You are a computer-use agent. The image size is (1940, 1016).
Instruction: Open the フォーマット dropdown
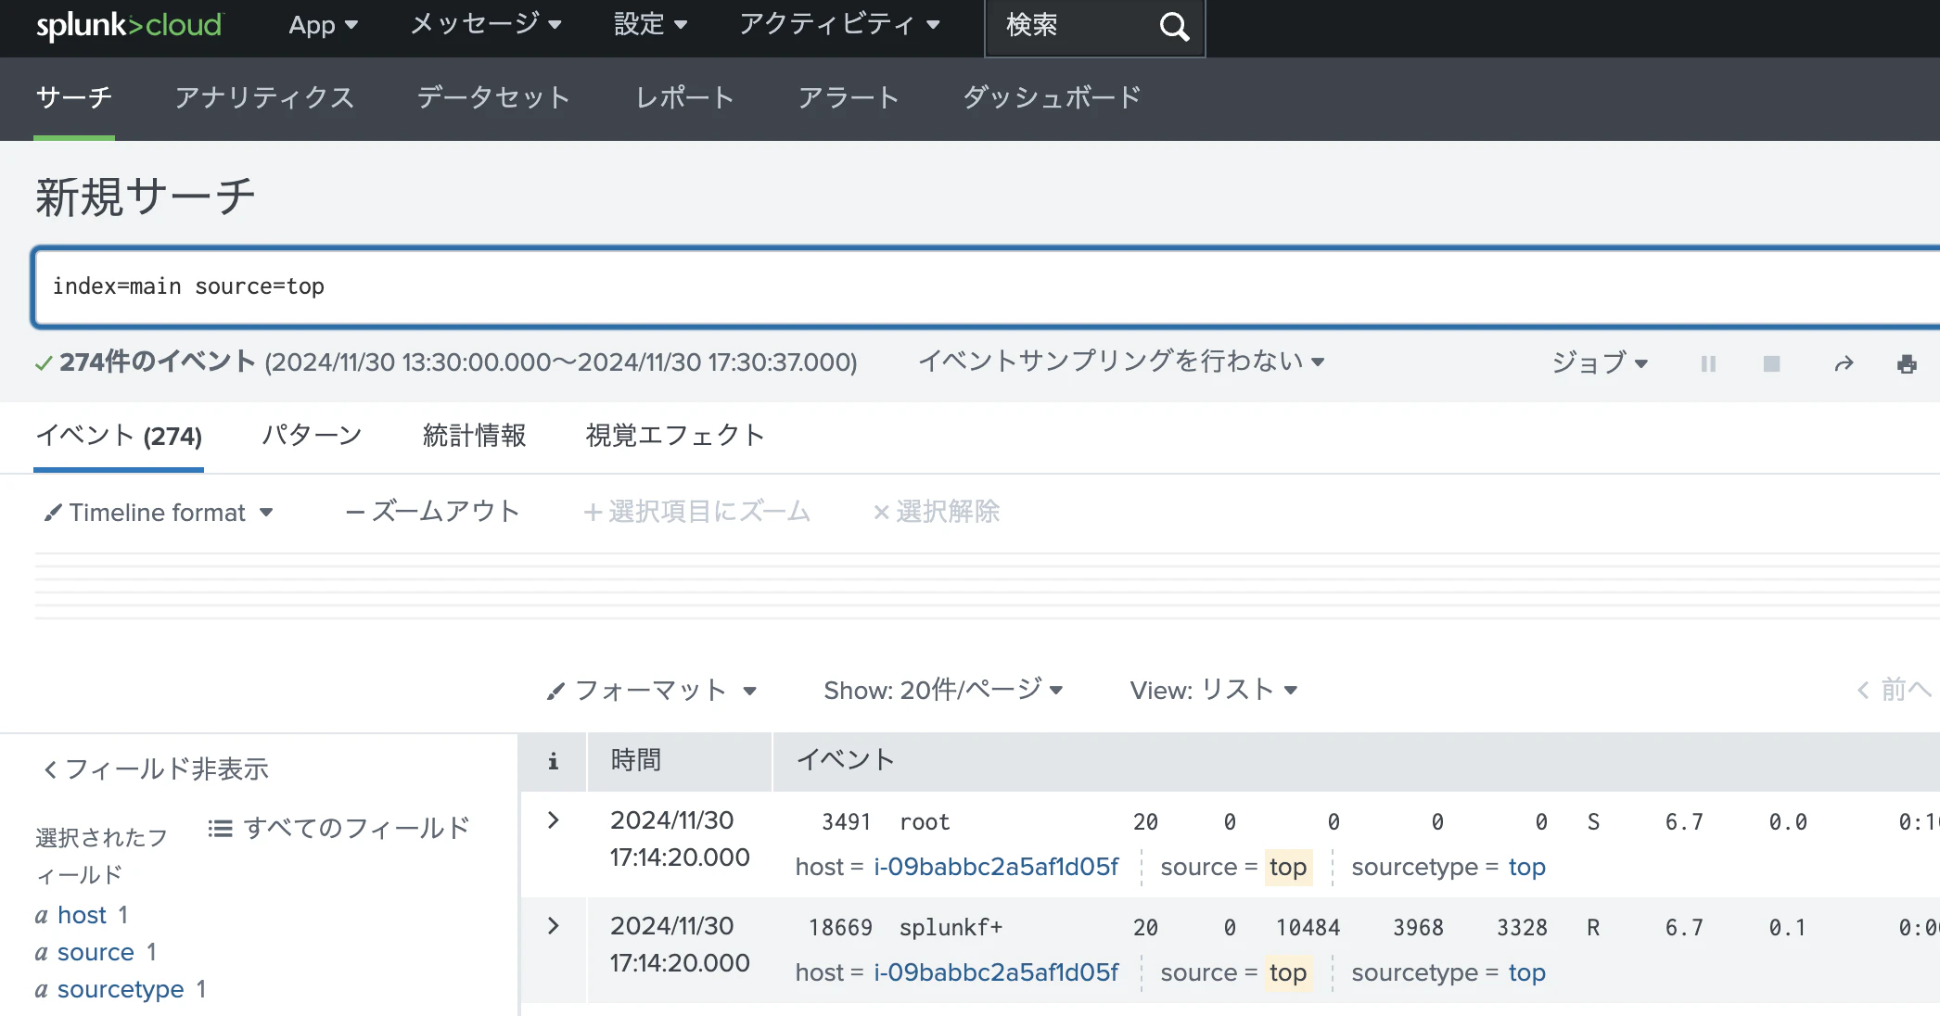(x=652, y=690)
